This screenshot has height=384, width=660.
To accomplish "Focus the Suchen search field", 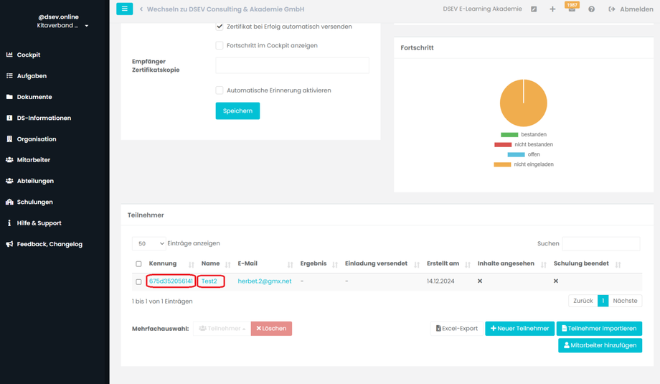I will tap(601, 243).
